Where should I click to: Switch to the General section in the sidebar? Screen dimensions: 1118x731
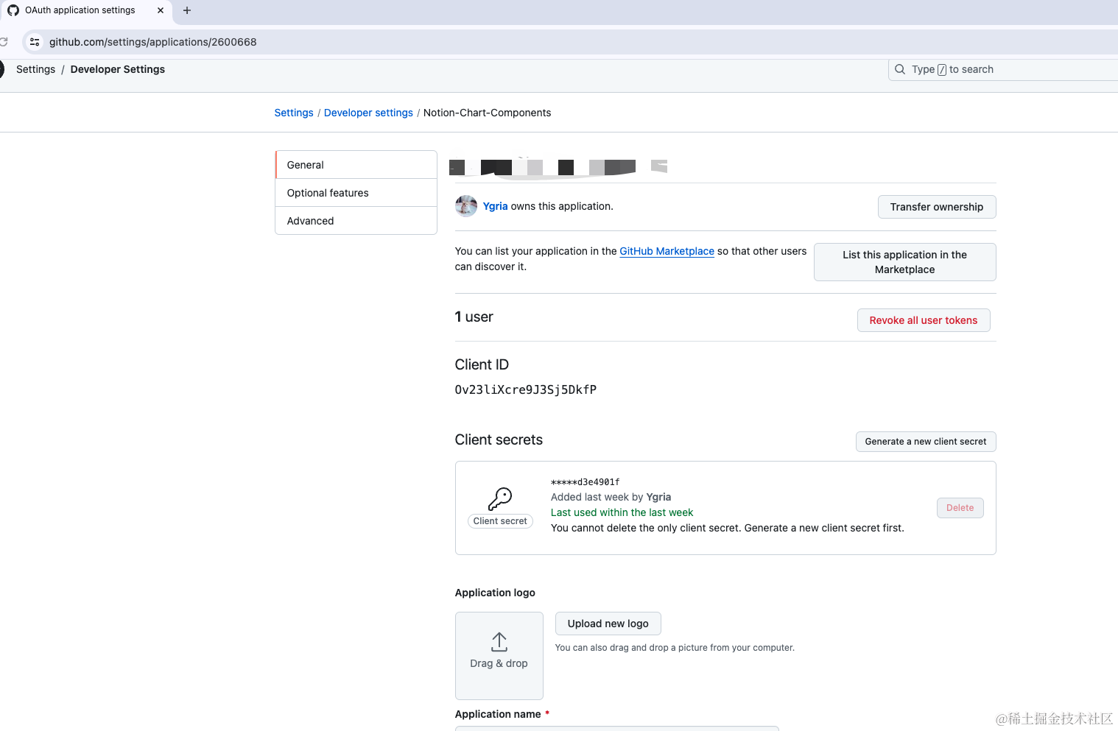[x=305, y=165]
